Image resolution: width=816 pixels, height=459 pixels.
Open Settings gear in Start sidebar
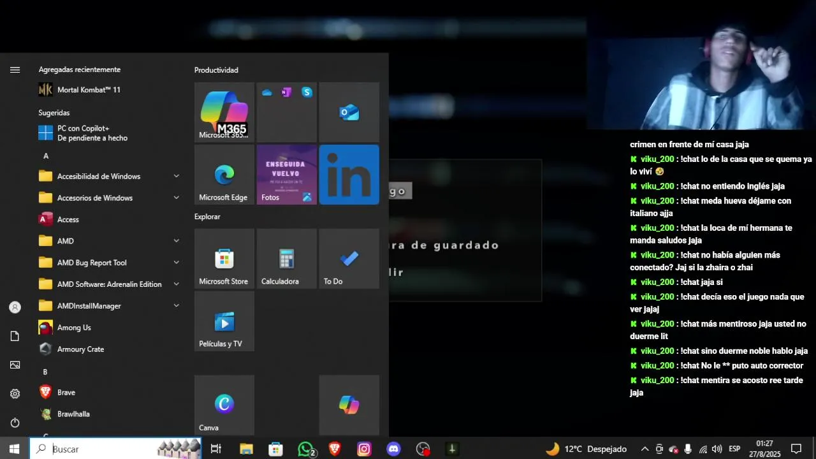15,394
